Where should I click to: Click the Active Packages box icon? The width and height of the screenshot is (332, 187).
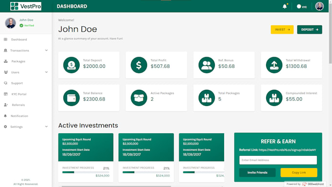click(x=139, y=98)
